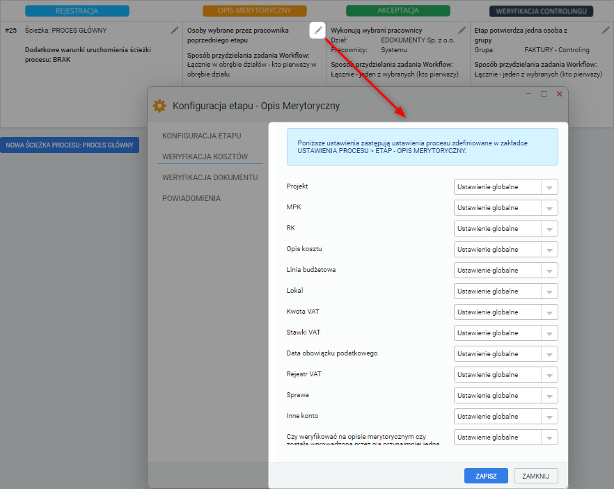The image size is (614, 489).
Task: Open Data obowiązku podatkowego dropdown
Action: point(506,353)
